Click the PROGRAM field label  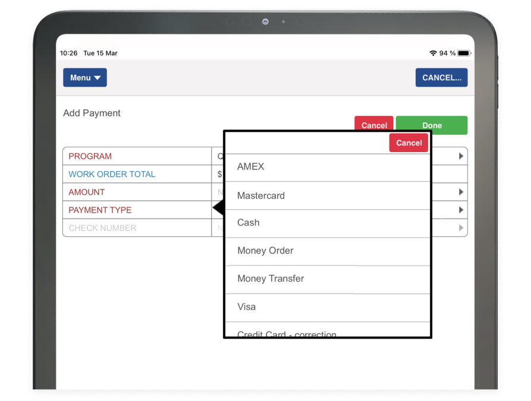[x=90, y=156]
